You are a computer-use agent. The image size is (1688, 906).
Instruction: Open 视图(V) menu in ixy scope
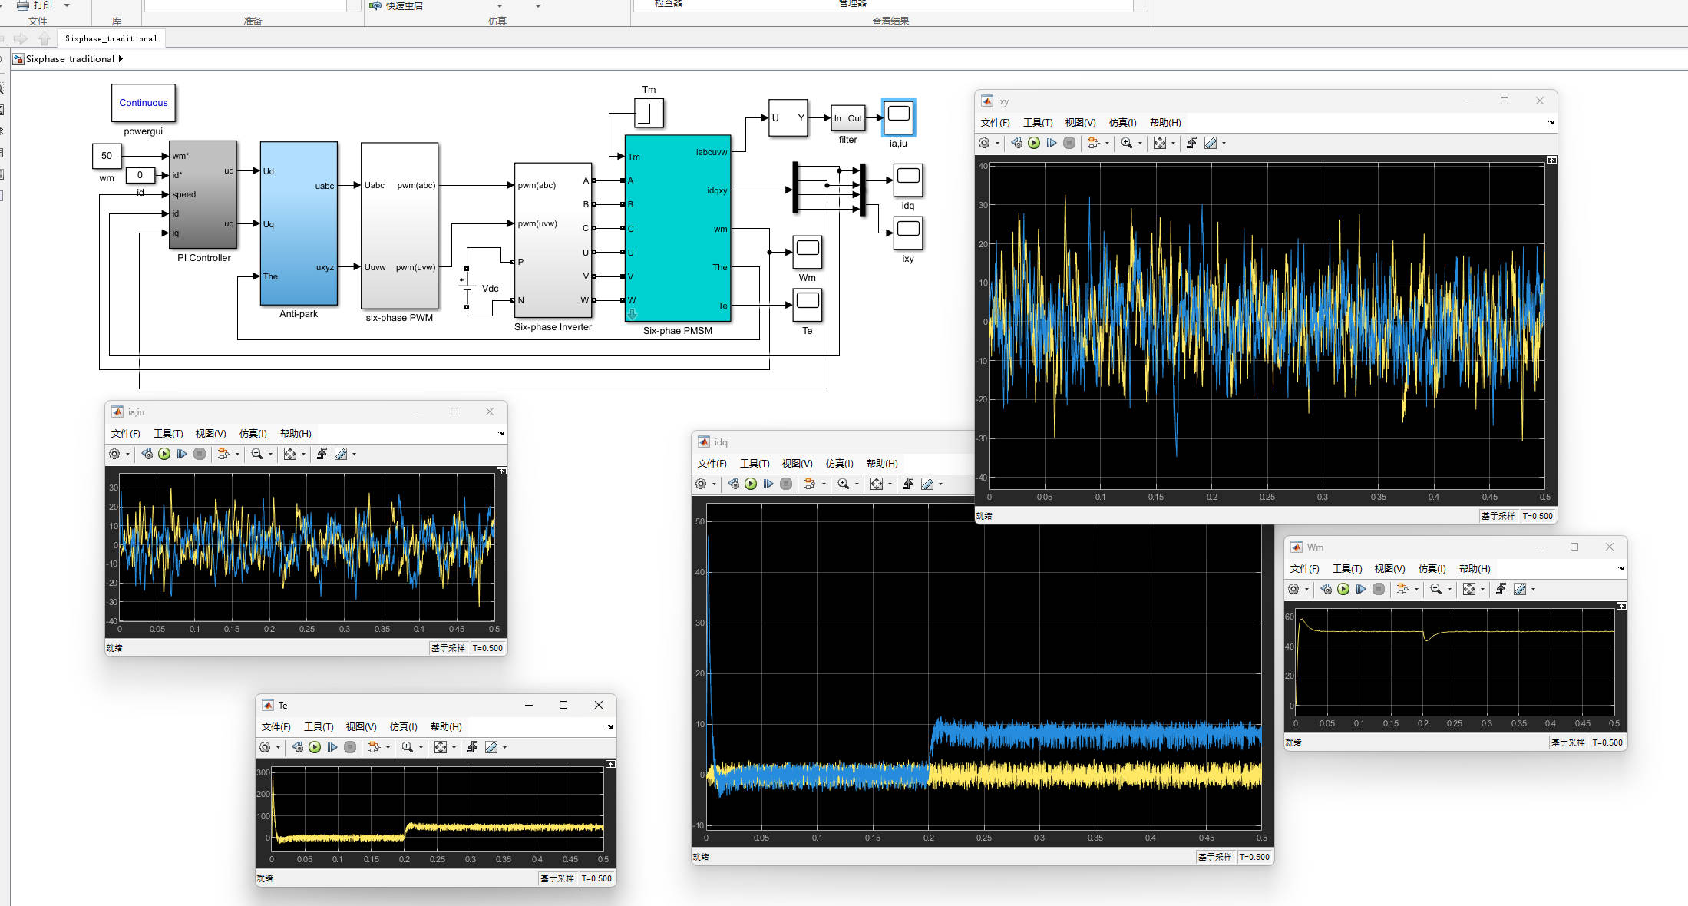coord(1080,123)
